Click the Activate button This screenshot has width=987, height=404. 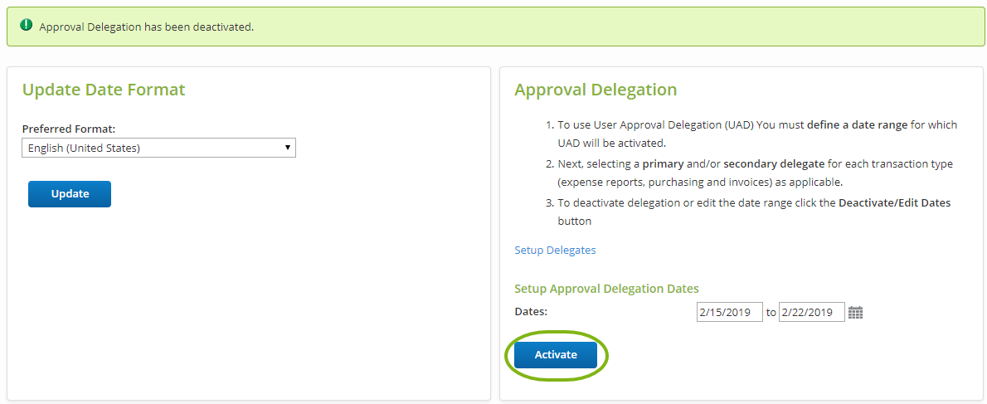(x=556, y=355)
